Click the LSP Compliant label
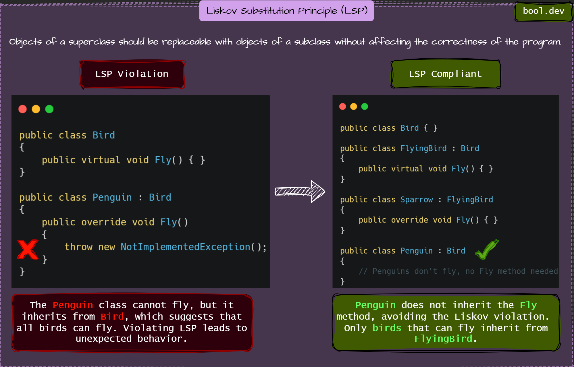 (x=446, y=74)
